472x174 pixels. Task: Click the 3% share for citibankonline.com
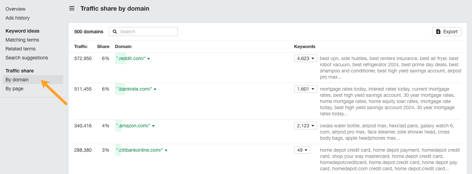[105, 150]
